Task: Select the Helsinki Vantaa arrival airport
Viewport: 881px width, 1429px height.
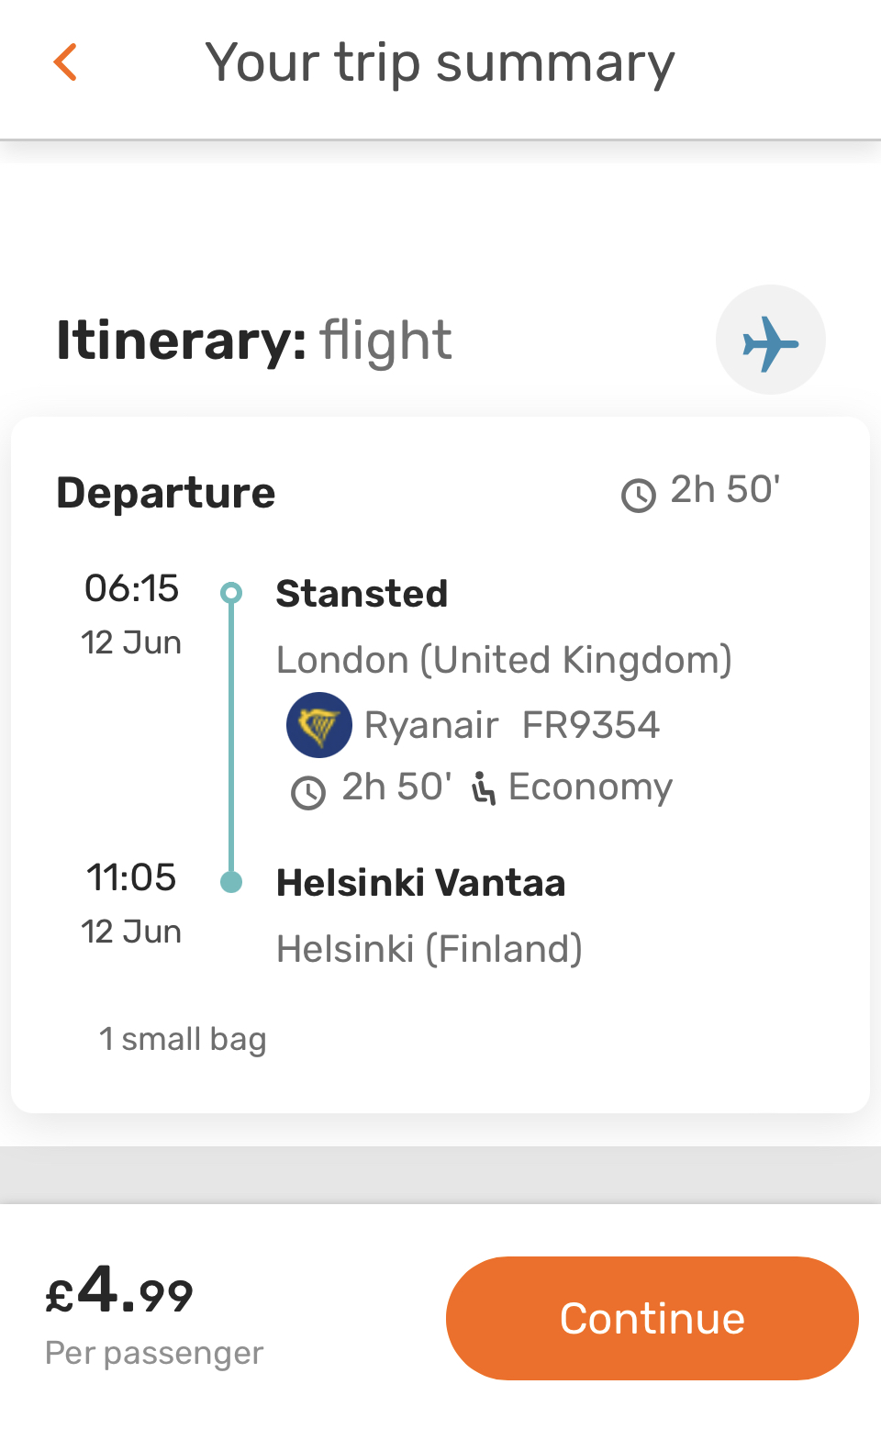Action: point(420,883)
